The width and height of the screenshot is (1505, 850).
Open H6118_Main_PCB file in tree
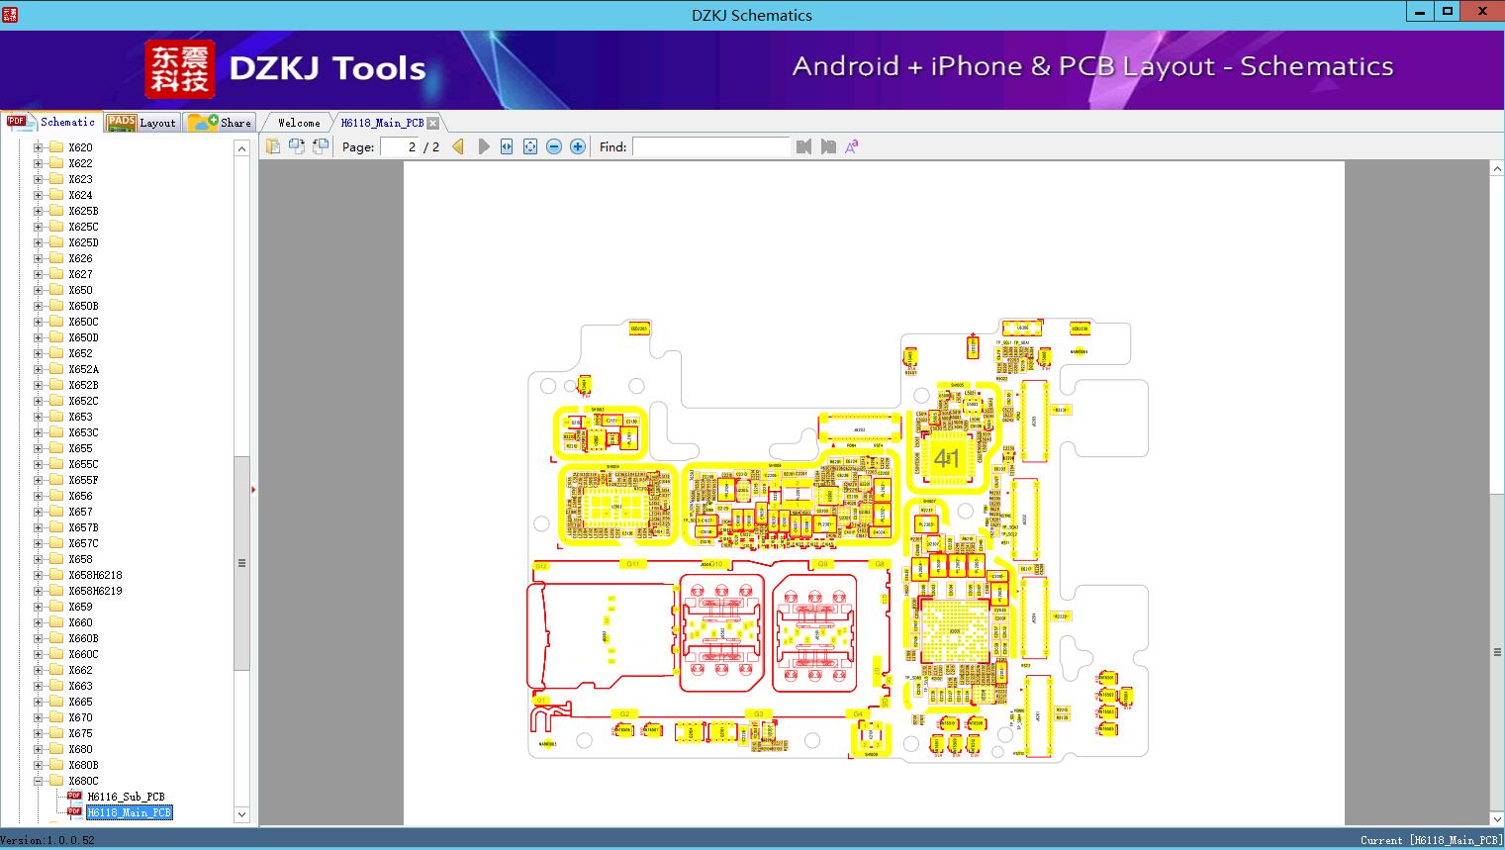click(x=130, y=812)
